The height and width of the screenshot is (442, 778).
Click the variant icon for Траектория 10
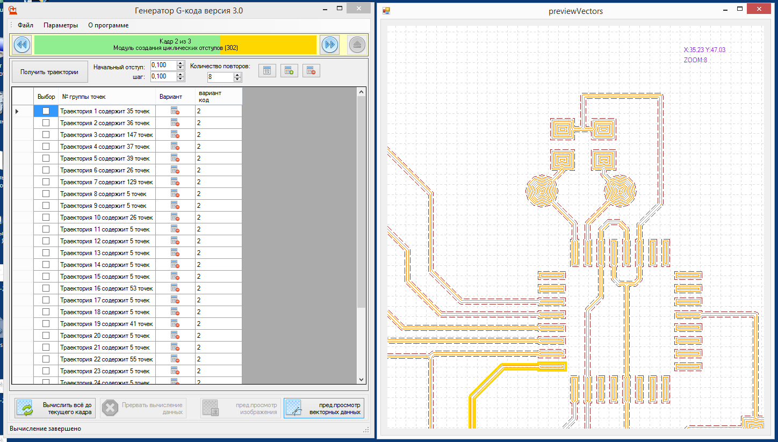(175, 218)
